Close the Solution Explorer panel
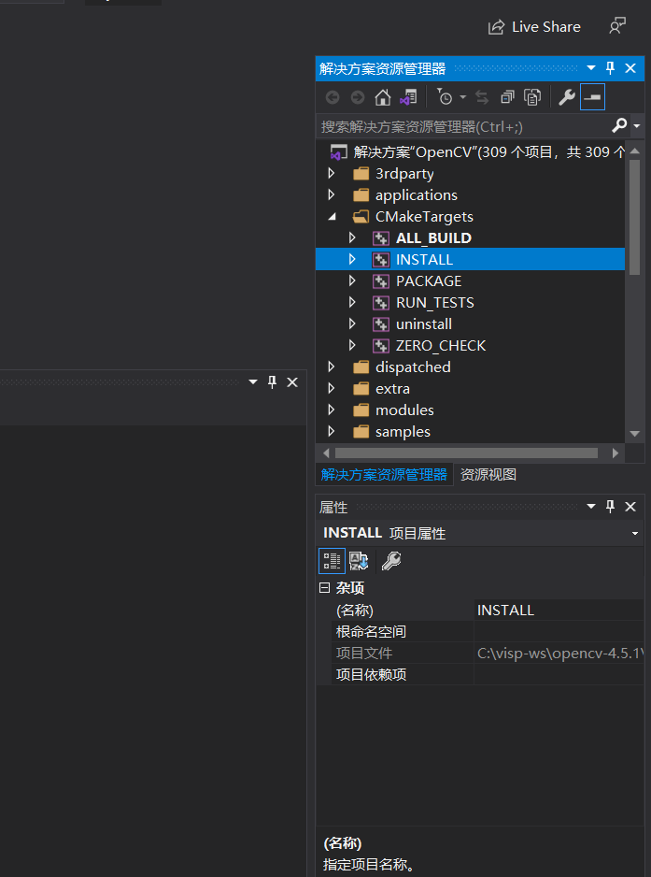Screen dimensions: 651x877 [630, 68]
